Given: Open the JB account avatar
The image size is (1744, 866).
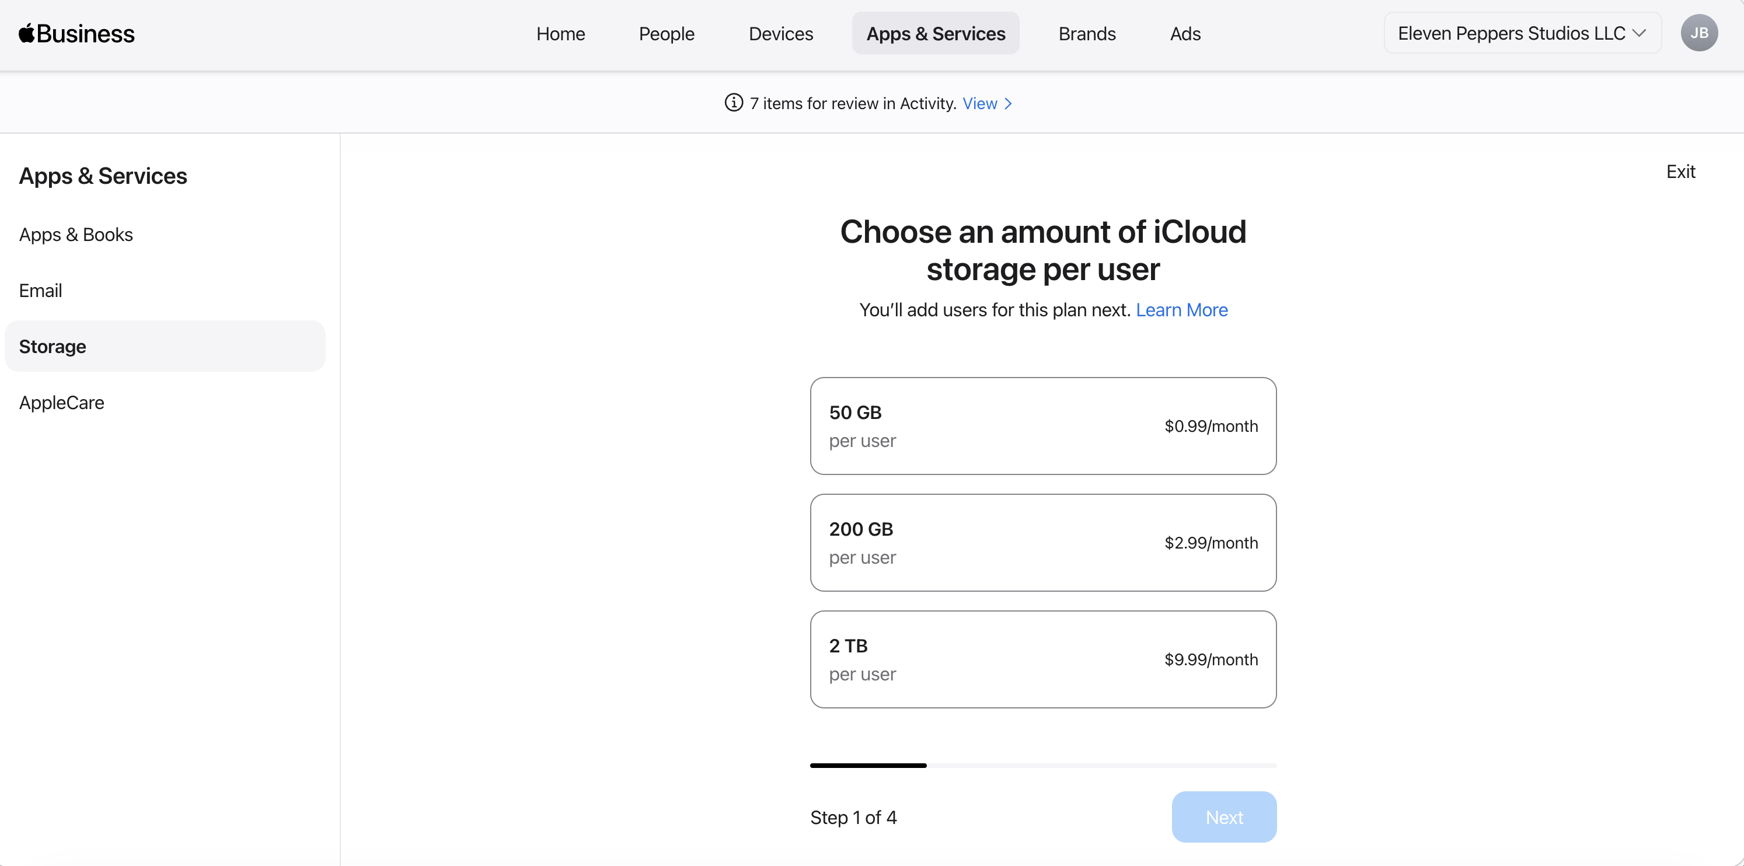Looking at the screenshot, I should click(1698, 33).
